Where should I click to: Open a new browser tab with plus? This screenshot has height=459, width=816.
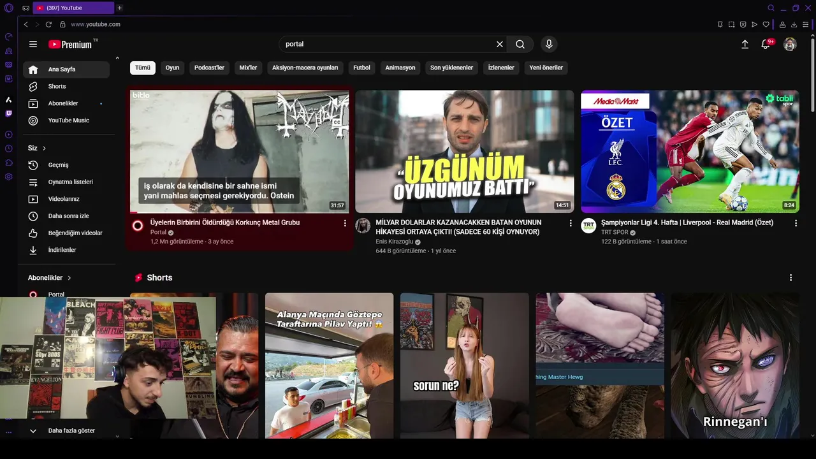pyautogui.click(x=119, y=8)
